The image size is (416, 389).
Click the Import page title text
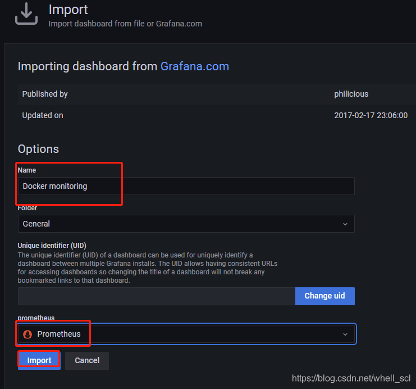point(68,10)
